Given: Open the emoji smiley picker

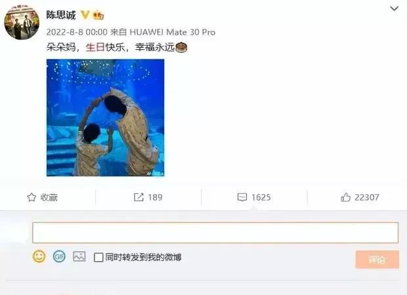Looking at the screenshot, I should click(39, 256).
